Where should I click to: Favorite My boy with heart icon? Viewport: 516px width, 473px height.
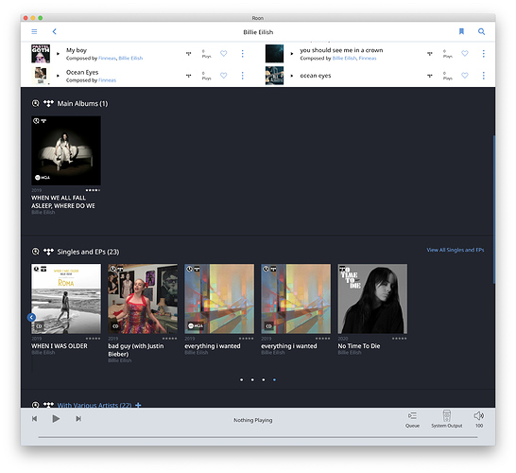click(223, 53)
